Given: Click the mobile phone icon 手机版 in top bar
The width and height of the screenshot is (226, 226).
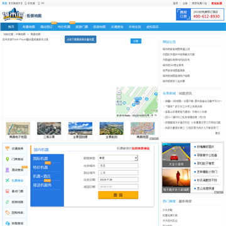Looking at the screenshot, I should pos(26,3).
